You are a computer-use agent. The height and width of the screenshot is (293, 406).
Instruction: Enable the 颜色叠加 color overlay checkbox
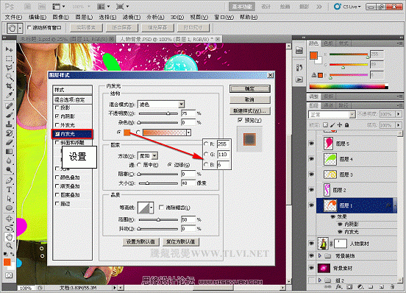(x=57, y=177)
